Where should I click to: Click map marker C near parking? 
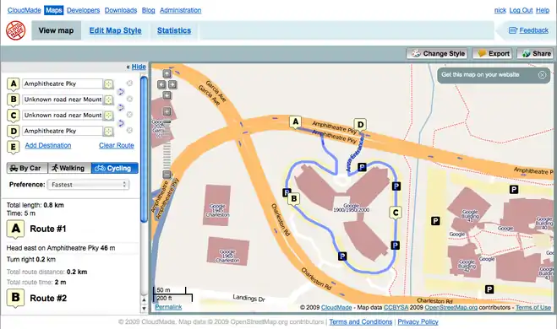pos(396,213)
